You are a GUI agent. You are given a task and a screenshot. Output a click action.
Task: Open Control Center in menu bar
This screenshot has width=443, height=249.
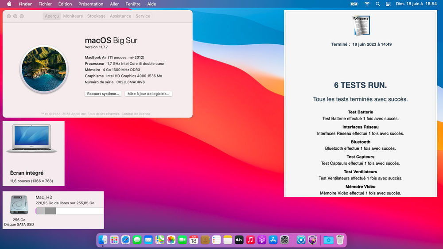[x=389, y=4]
